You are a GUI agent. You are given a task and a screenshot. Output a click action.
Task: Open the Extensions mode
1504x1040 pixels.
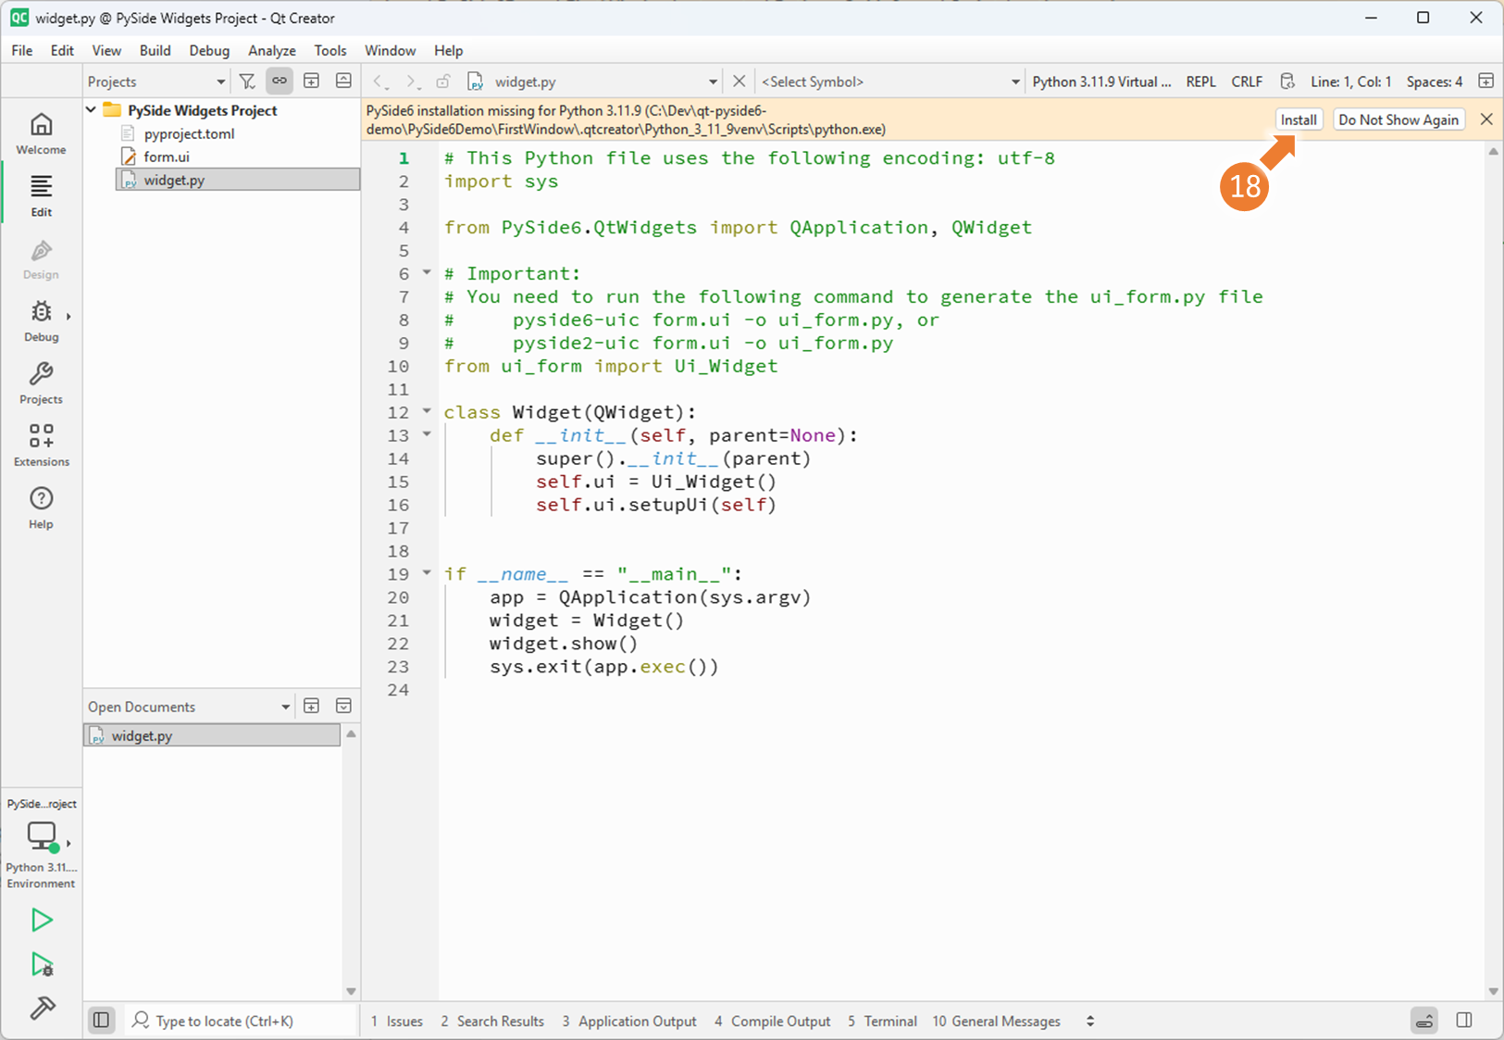(x=41, y=445)
